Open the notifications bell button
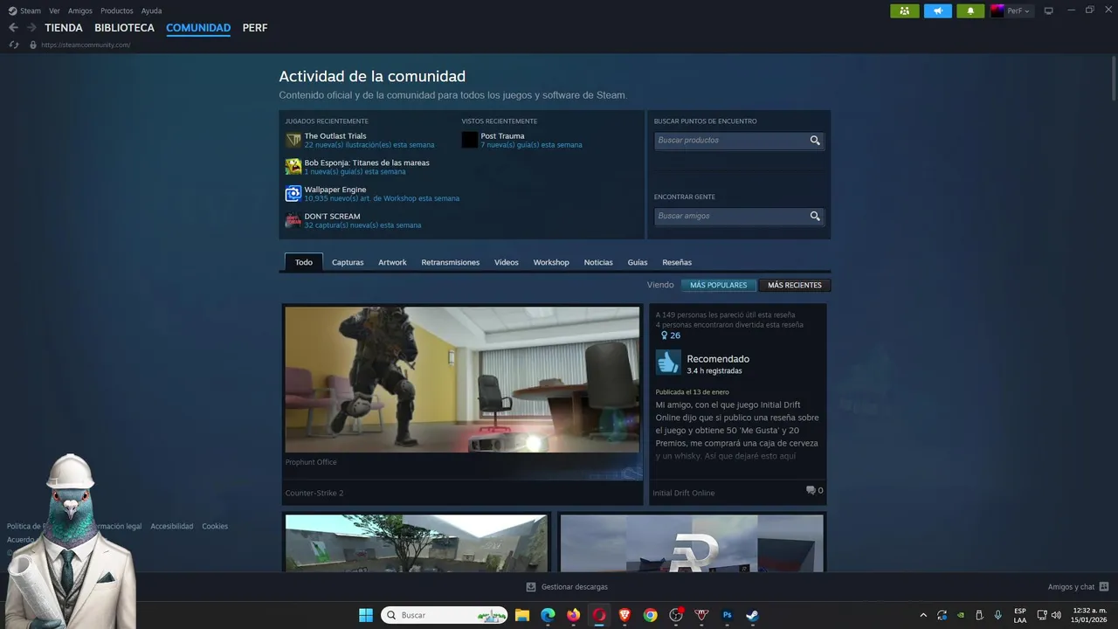The width and height of the screenshot is (1118, 629). 970,10
